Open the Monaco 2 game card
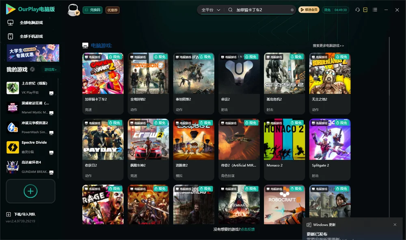 click(x=284, y=149)
